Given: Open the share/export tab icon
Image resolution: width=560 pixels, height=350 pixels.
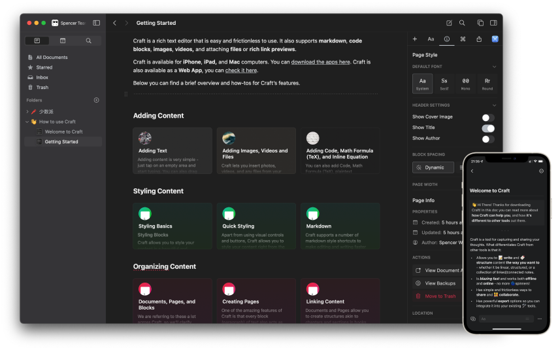Looking at the screenshot, I should [x=479, y=39].
